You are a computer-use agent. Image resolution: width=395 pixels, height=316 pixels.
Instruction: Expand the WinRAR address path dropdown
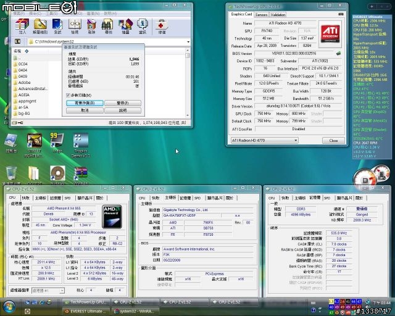click(188, 41)
